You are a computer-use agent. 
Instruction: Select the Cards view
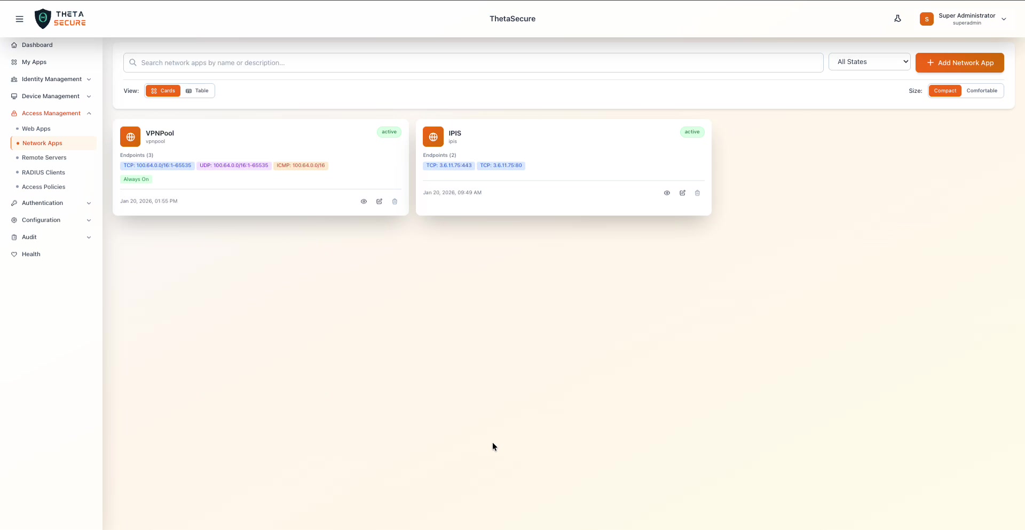[x=163, y=91]
